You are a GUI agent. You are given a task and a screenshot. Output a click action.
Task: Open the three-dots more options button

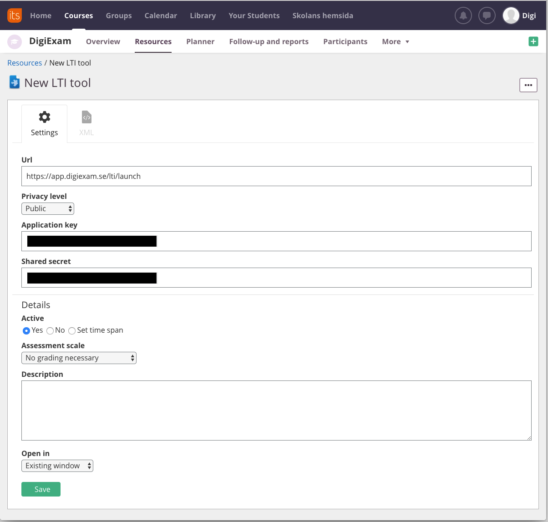528,85
